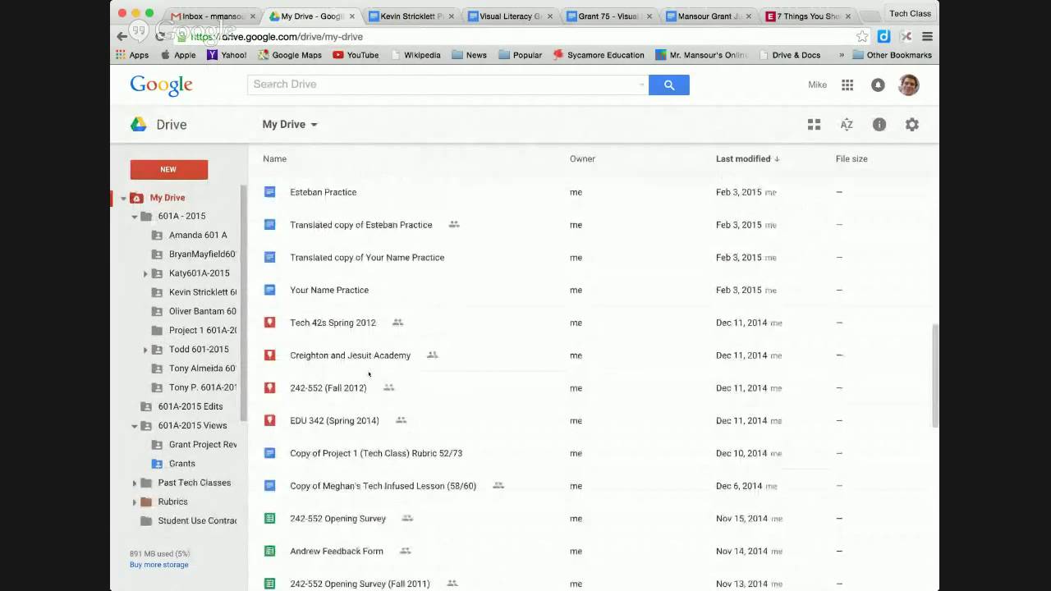The height and width of the screenshot is (591, 1051).
Task: Show more bookmarks overflow chevron
Action: pos(841,55)
